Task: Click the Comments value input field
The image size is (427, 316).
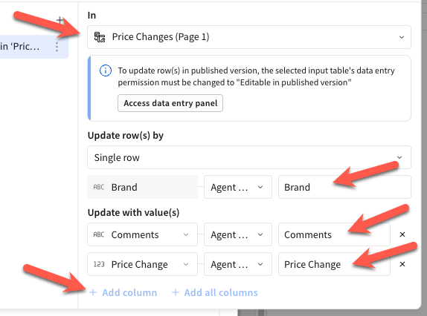Action: coord(334,234)
